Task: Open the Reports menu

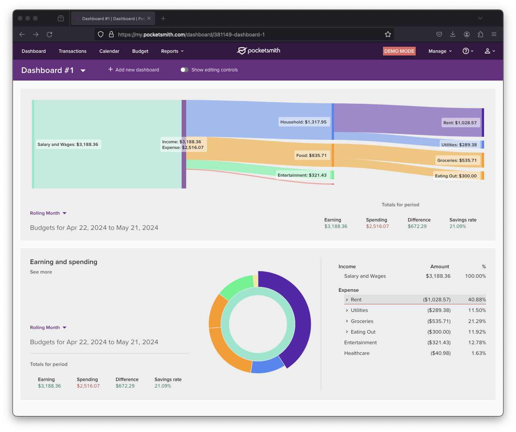Action: tap(172, 51)
